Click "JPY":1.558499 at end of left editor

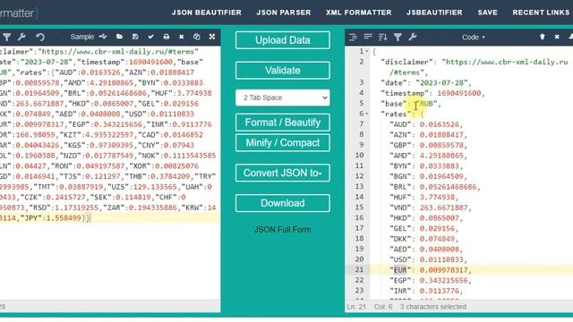(x=51, y=218)
